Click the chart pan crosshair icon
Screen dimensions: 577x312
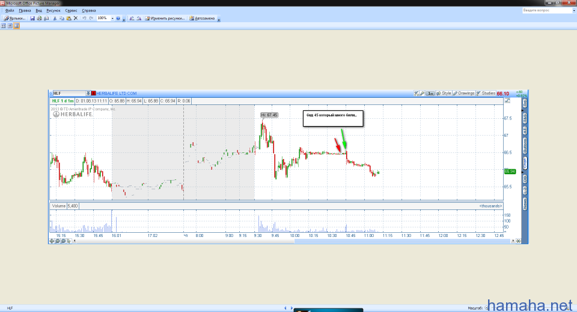pyautogui.click(x=52, y=241)
